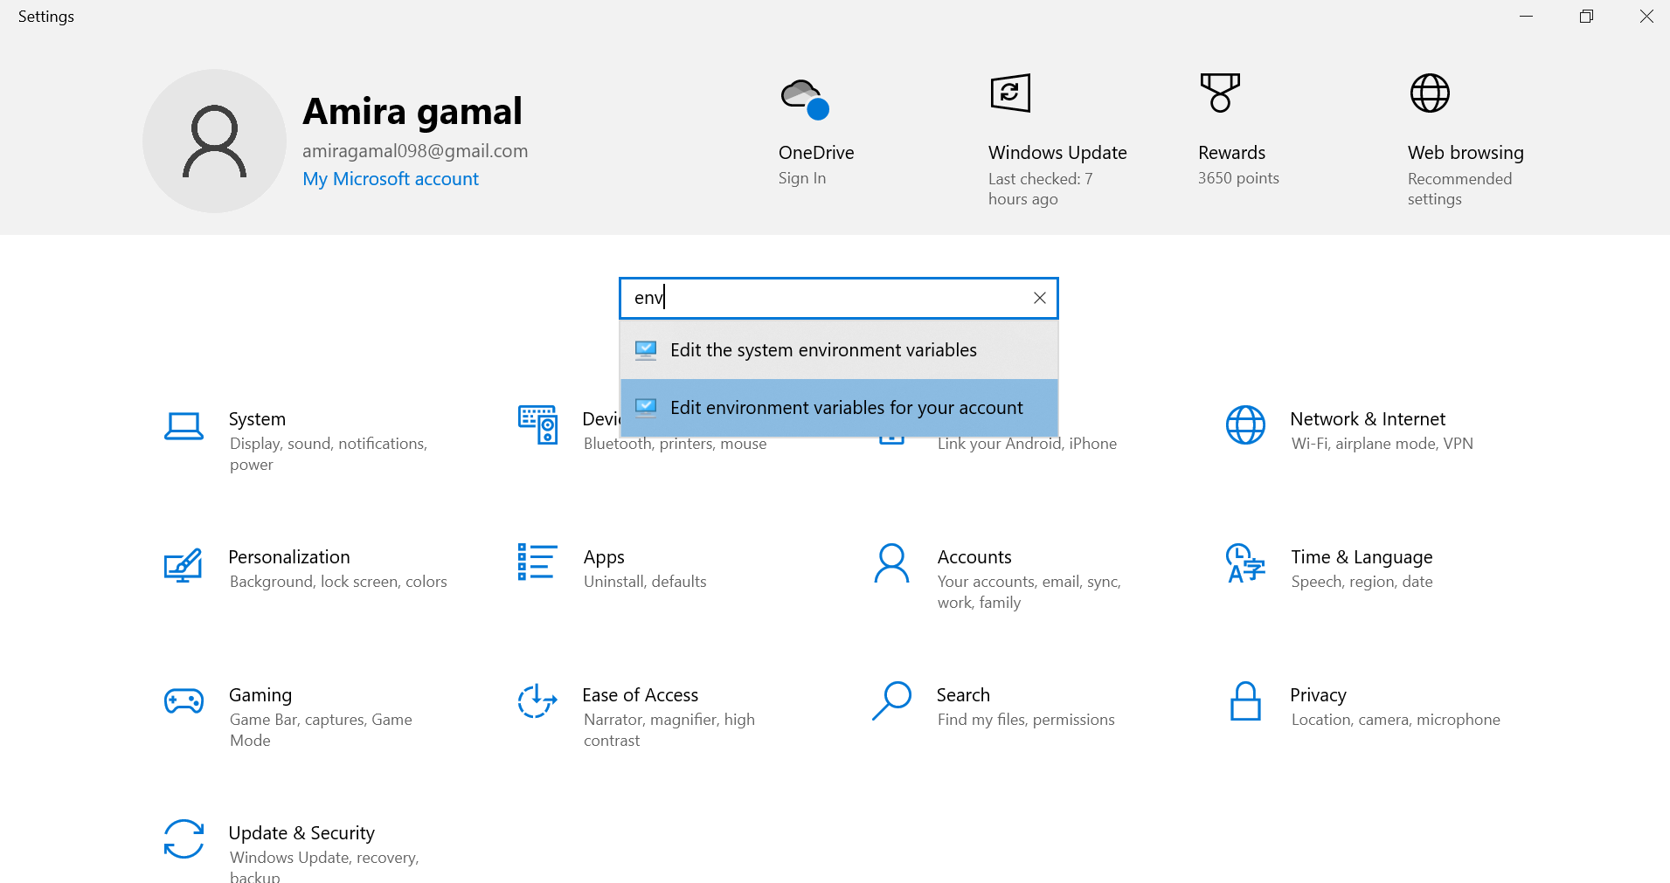Click 'Wi-Fi, airplane mode, VPN' description
The width and height of the screenshot is (1670, 883).
click(x=1382, y=444)
